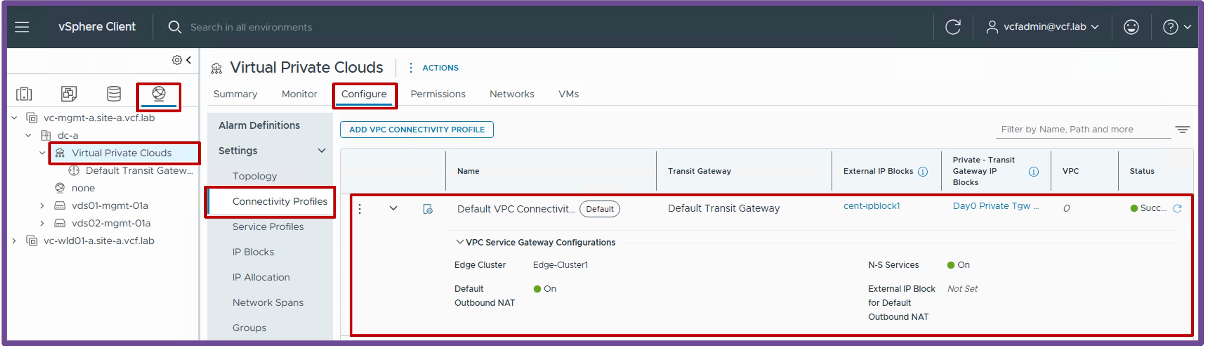Viewport: 1205px width, 347px height.
Task: Refresh status of Default VPC Connectivity Profile
Action: click(x=1177, y=208)
